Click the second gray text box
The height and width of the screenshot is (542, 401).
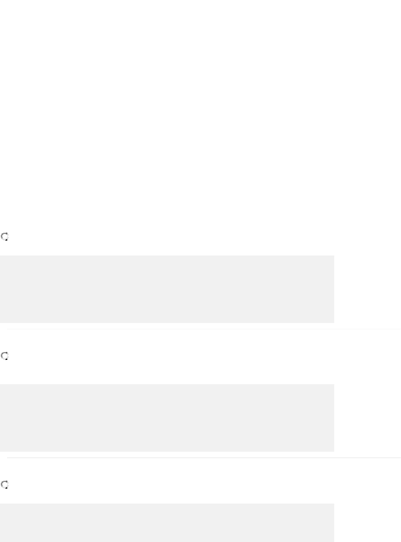(x=167, y=418)
